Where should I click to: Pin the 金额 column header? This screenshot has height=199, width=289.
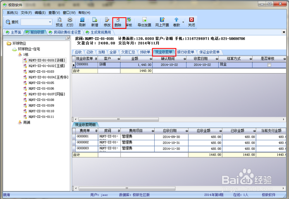(x=151, y=59)
